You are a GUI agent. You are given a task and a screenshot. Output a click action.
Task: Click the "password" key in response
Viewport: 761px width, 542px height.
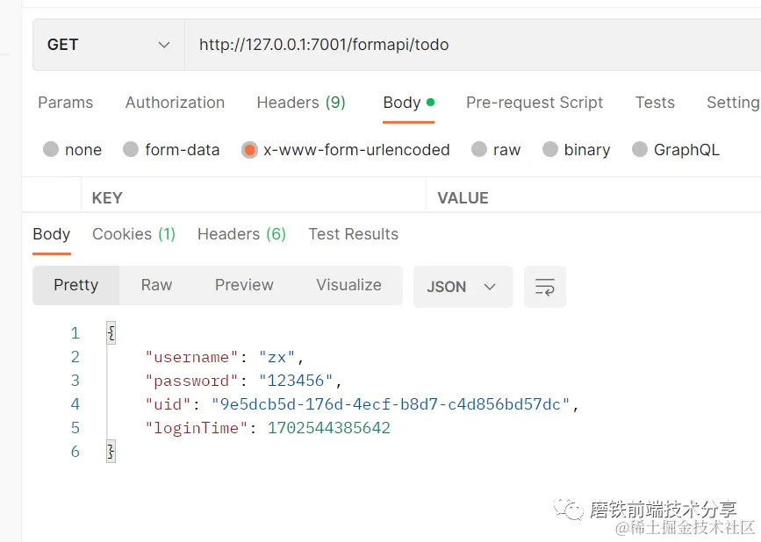(x=191, y=381)
